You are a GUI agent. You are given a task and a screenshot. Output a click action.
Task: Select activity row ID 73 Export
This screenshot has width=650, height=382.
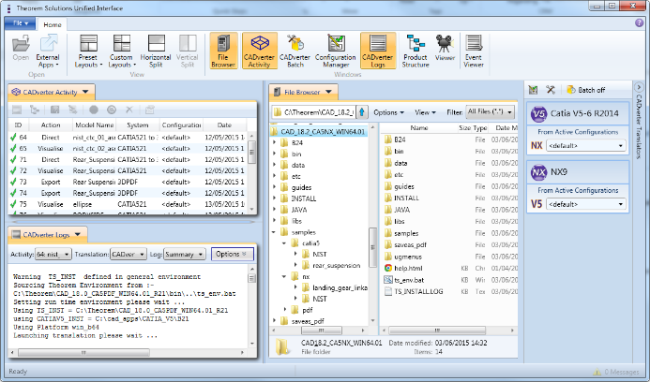click(x=128, y=182)
